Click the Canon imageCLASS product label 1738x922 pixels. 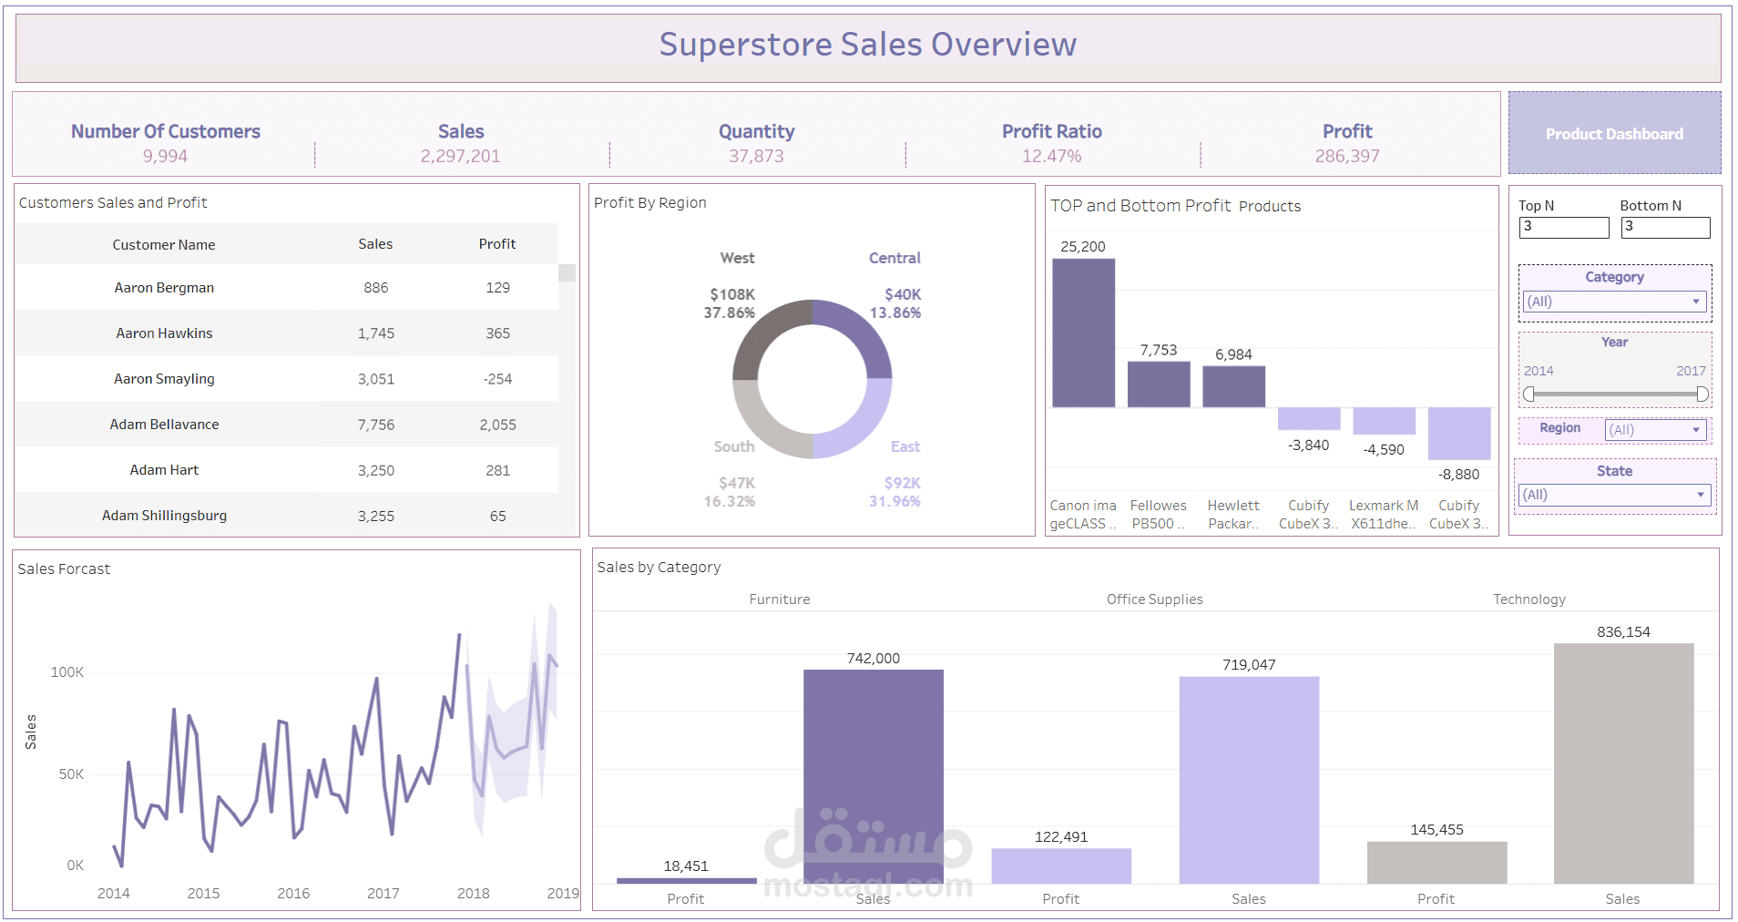click(x=1083, y=514)
